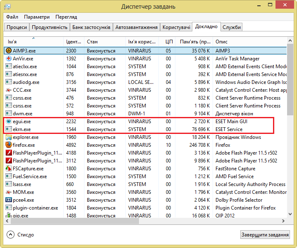Open the Файл menu
297x248 pixels.
pos(12,17)
